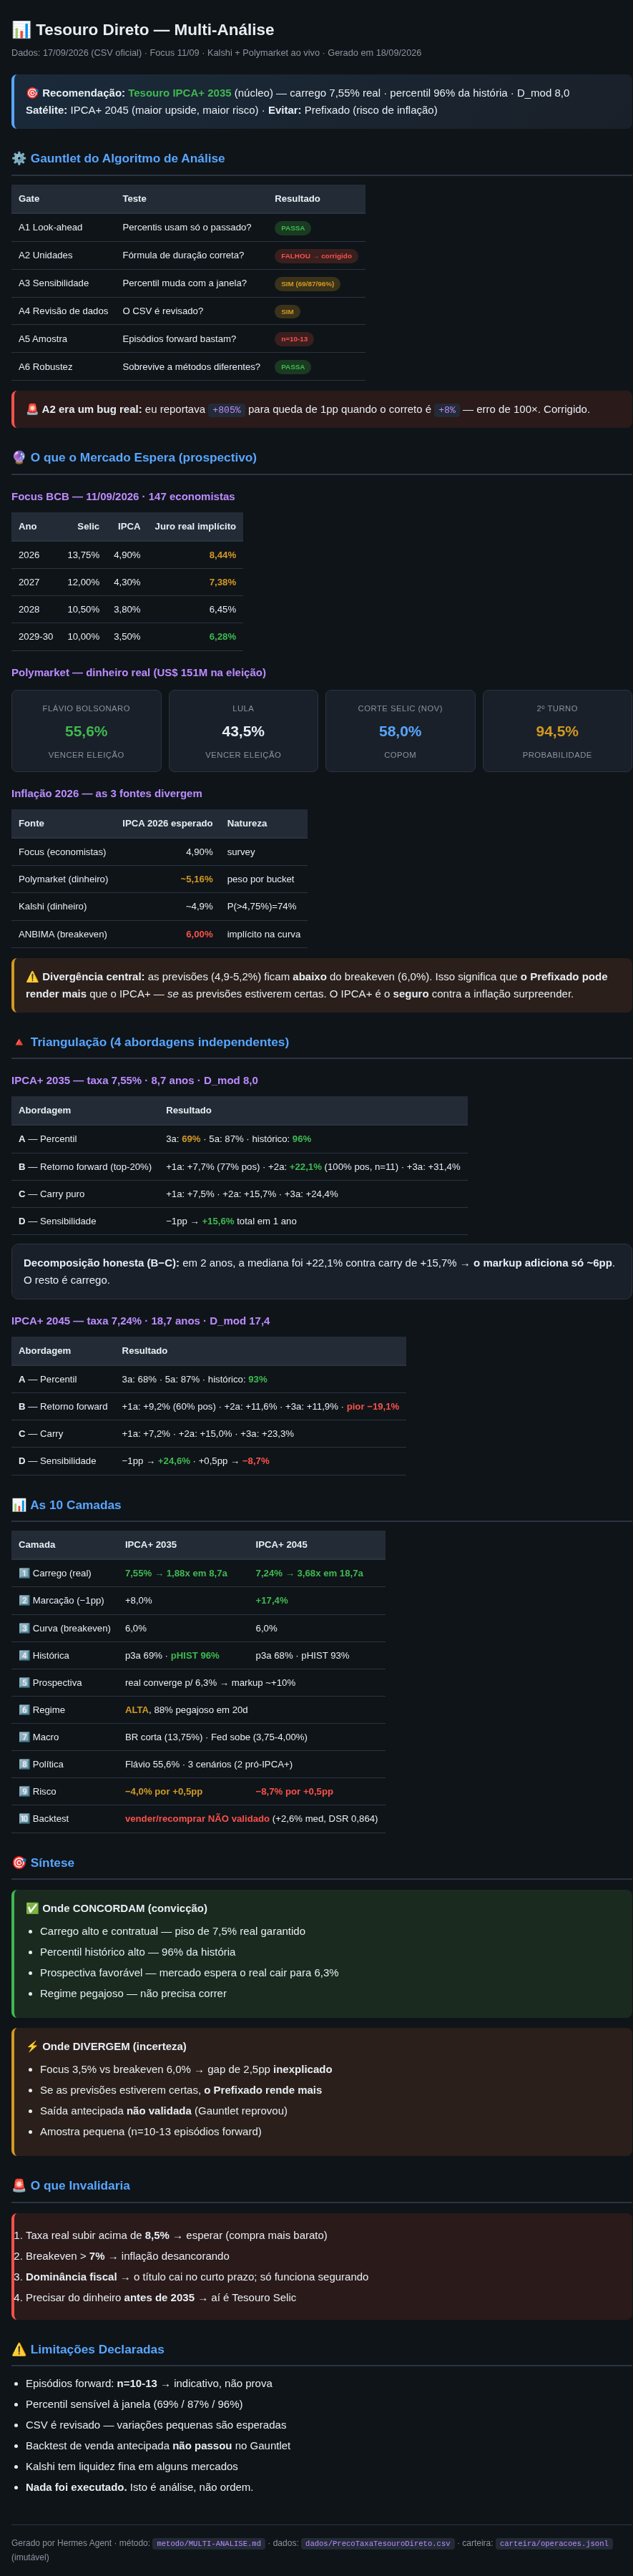
Task: Click the crystal ball icon beside O que o Mercado Espera
Action: tap(19, 457)
